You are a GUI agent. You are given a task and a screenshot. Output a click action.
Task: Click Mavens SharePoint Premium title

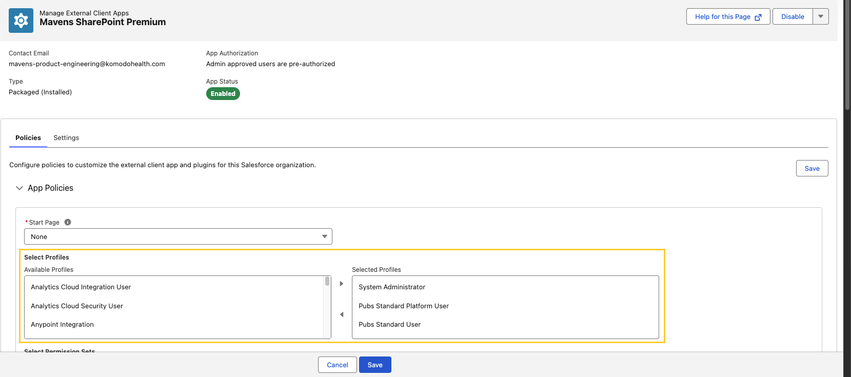[x=103, y=22]
